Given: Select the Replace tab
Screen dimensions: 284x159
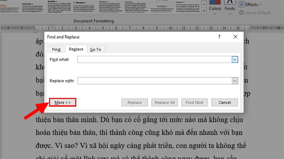Looking at the screenshot, I should click(76, 49).
